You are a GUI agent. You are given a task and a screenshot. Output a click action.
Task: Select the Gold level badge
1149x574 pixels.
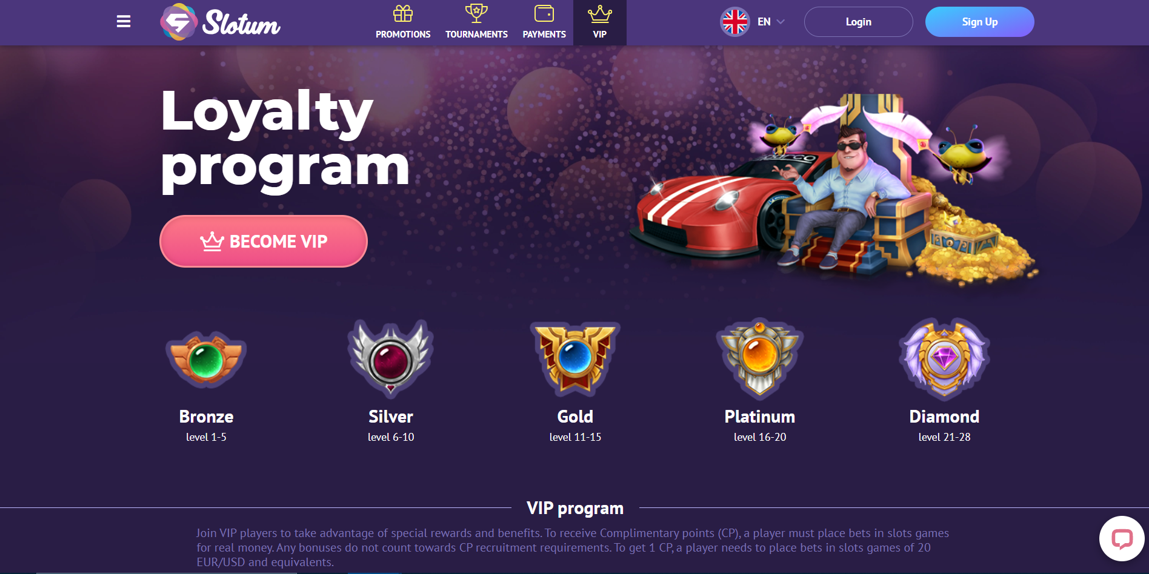pyautogui.click(x=575, y=358)
